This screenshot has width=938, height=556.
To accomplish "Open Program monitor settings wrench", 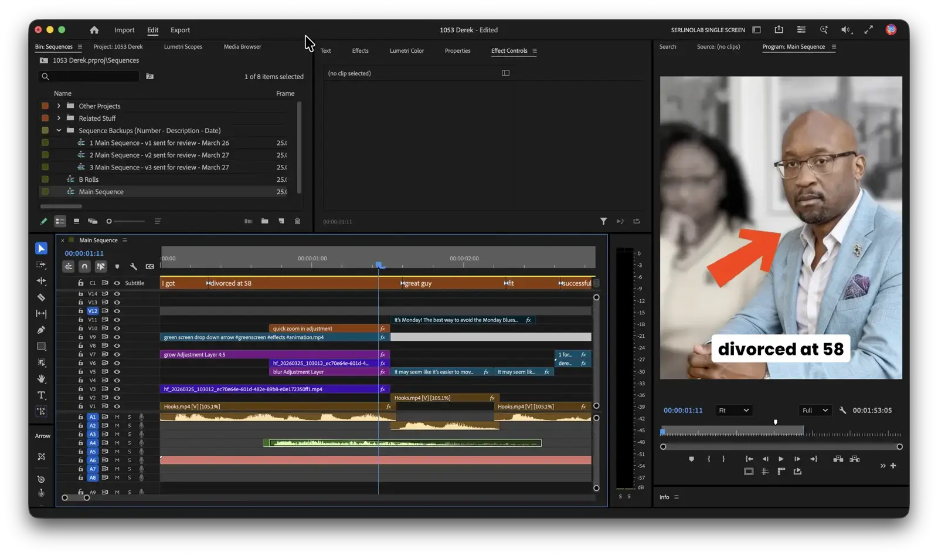I will (842, 411).
